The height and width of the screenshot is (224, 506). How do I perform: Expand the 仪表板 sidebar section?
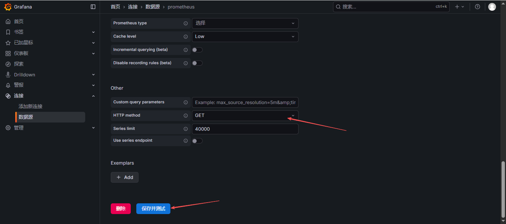(x=93, y=54)
